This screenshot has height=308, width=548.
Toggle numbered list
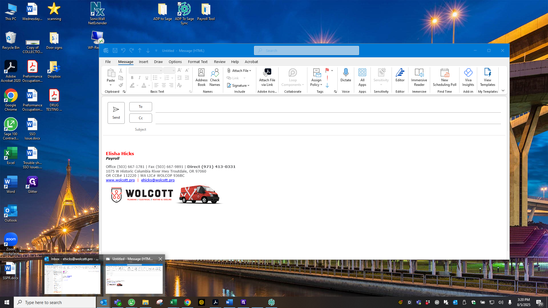tap(167, 78)
